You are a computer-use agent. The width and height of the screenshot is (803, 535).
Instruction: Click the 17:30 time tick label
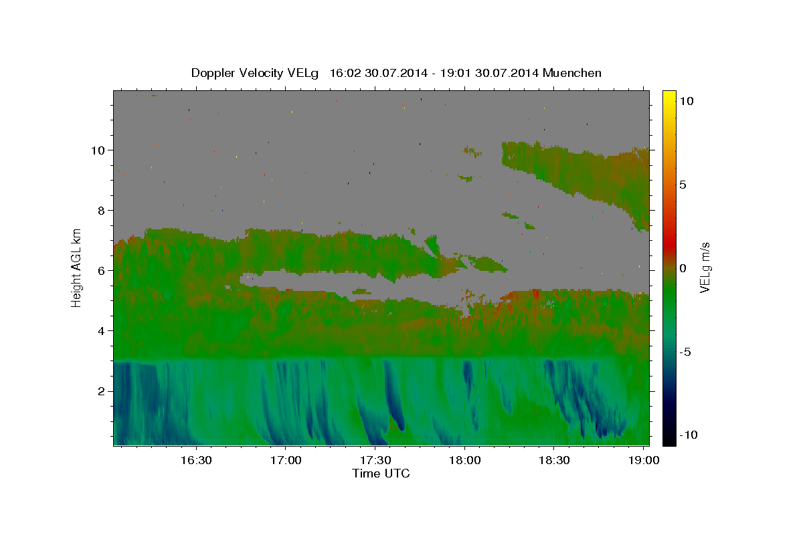(375, 461)
